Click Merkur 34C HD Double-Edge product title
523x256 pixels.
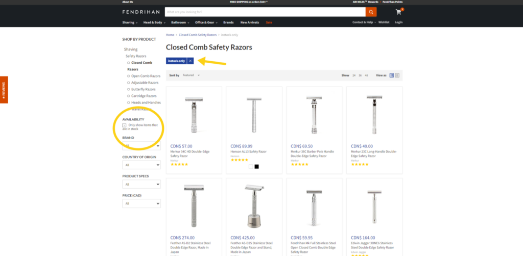pyautogui.click(x=190, y=153)
